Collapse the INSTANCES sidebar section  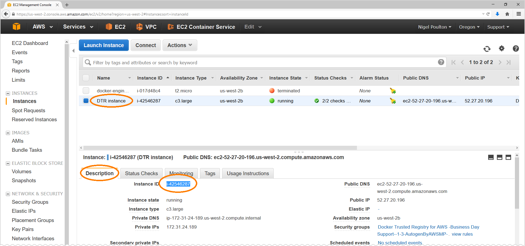tap(8, 93)
